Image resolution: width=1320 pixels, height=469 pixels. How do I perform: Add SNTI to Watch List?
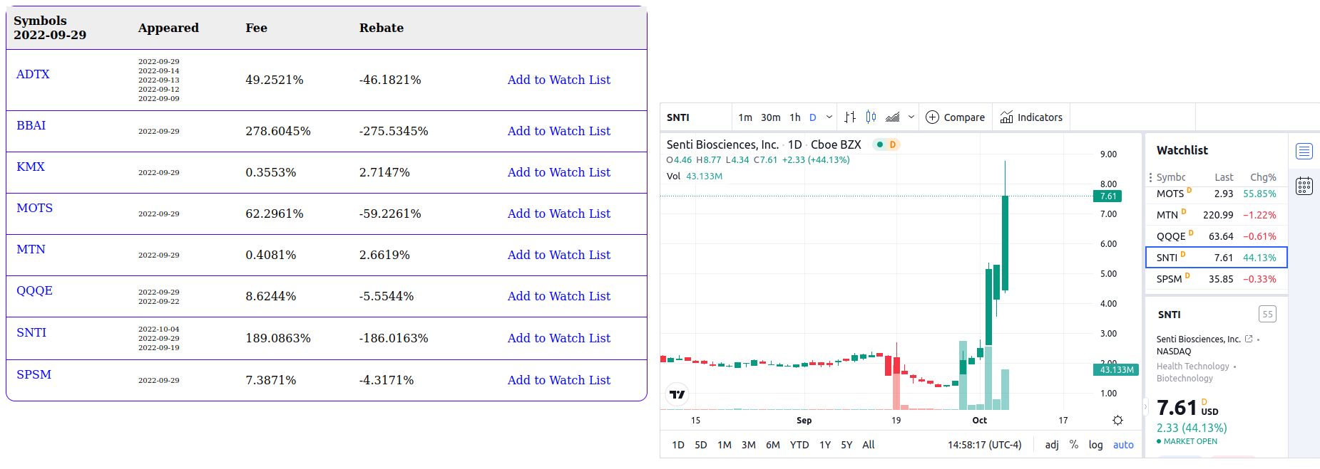coord(559,338)
